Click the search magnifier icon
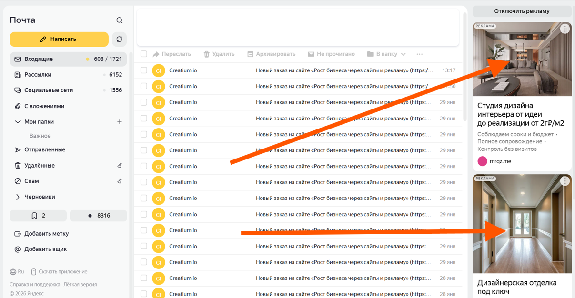This screenshot has height=298, width=575. pyautogui.click(x=120, y=20)
